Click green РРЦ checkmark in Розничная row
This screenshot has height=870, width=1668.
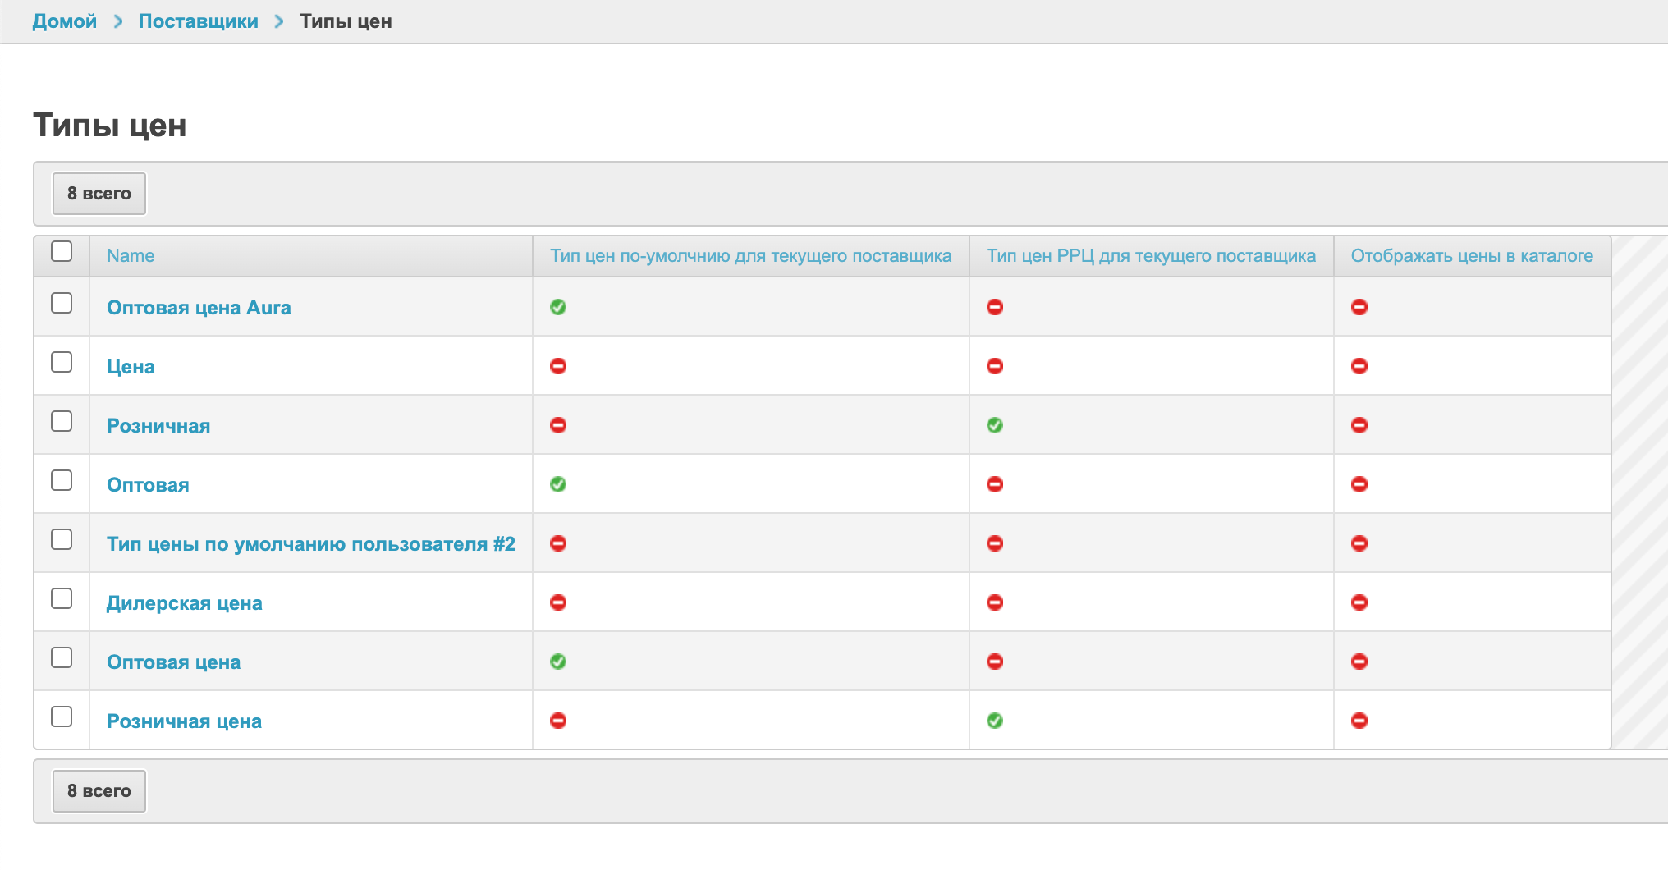(995, 425)
